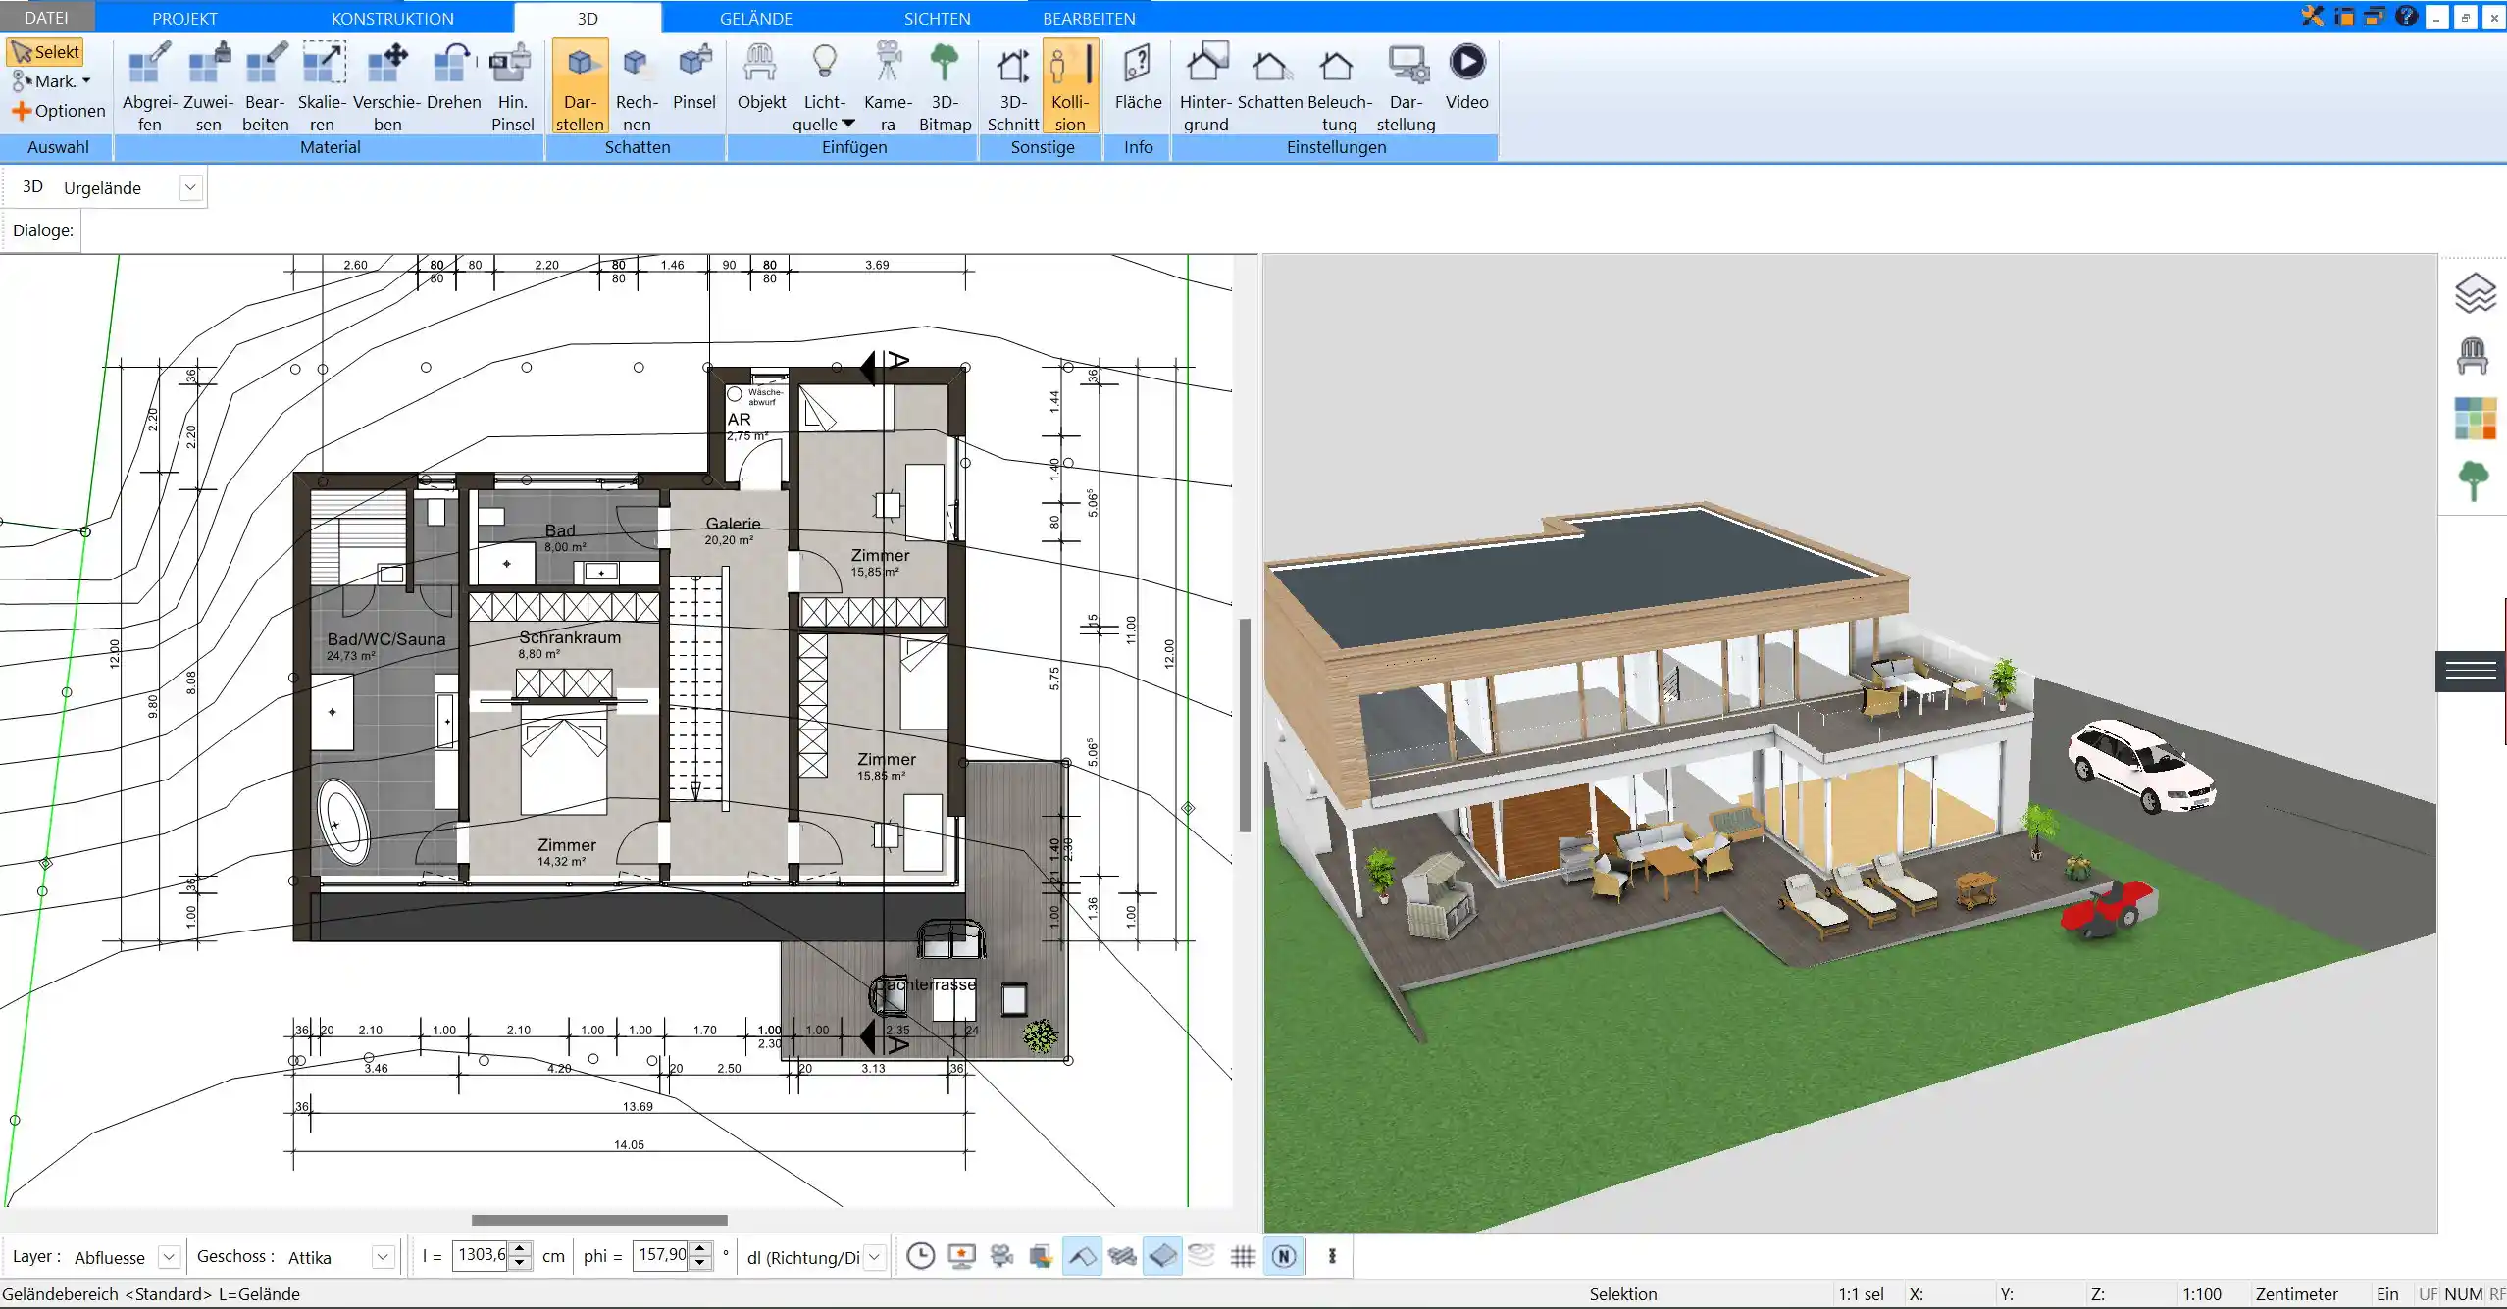Screen dimensions: 2507x1309
Task: Open help question mark icon
Action: pos(2405,16)
